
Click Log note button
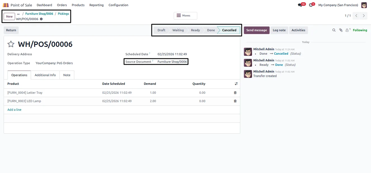tap(279, 30)
